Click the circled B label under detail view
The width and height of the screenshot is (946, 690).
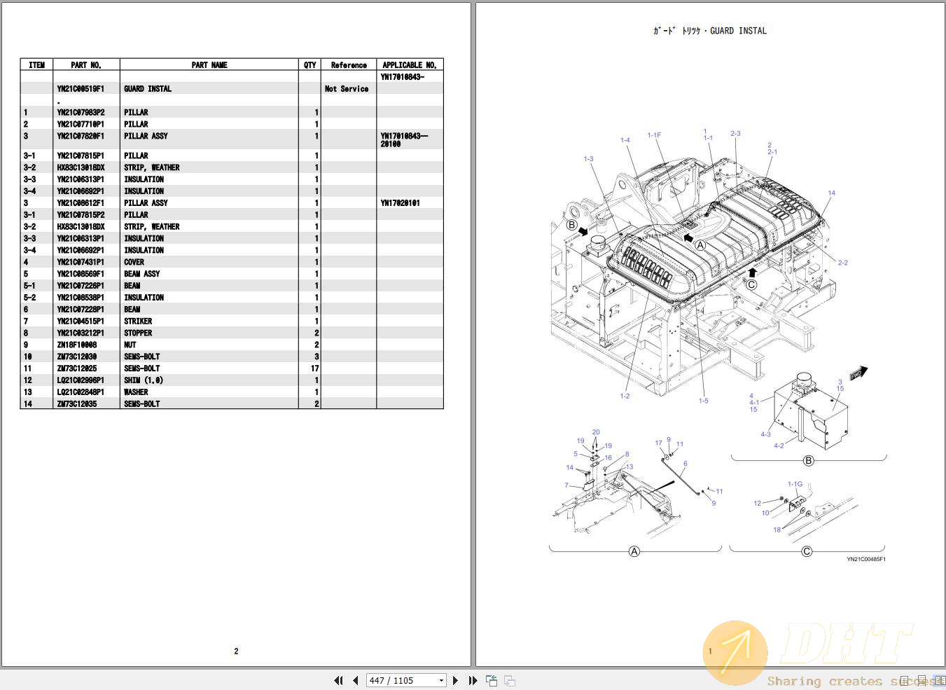click(x=809, y=461)
